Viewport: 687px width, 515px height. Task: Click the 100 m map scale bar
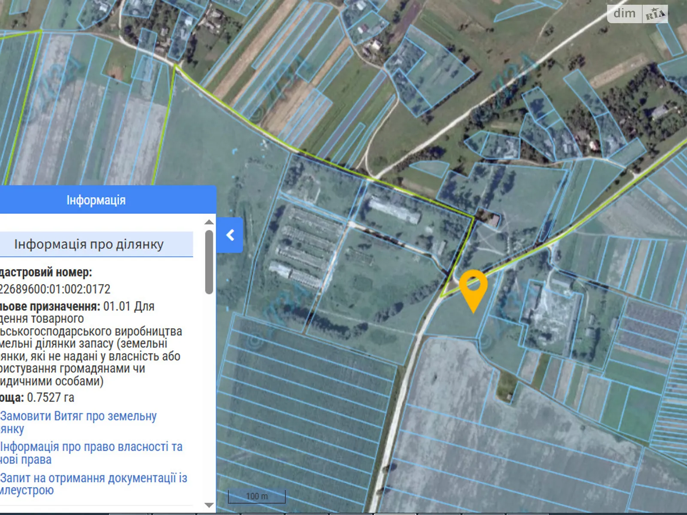257,496
